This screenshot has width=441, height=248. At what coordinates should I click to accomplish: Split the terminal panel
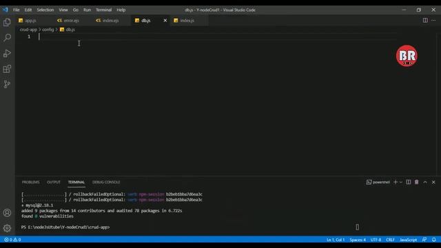coord(409,182)
